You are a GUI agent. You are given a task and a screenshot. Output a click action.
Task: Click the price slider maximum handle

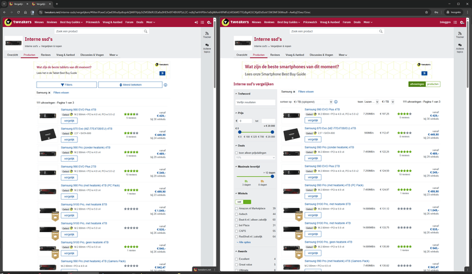pos(272,132)
